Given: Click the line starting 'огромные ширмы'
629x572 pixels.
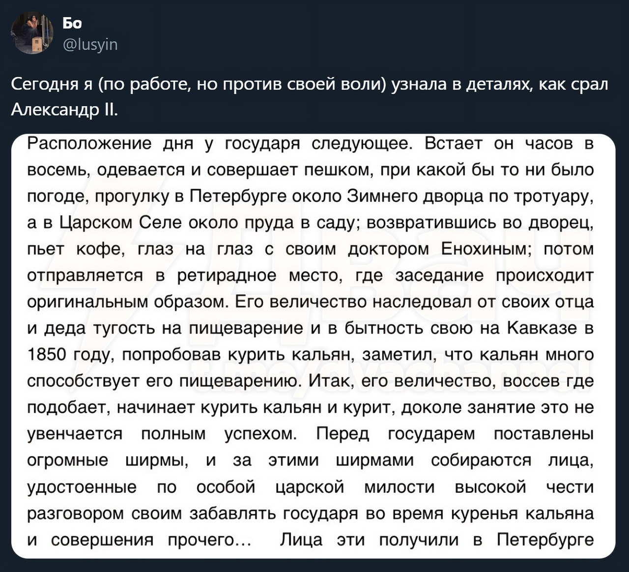Looking at the screenshot, I should 311,460.
